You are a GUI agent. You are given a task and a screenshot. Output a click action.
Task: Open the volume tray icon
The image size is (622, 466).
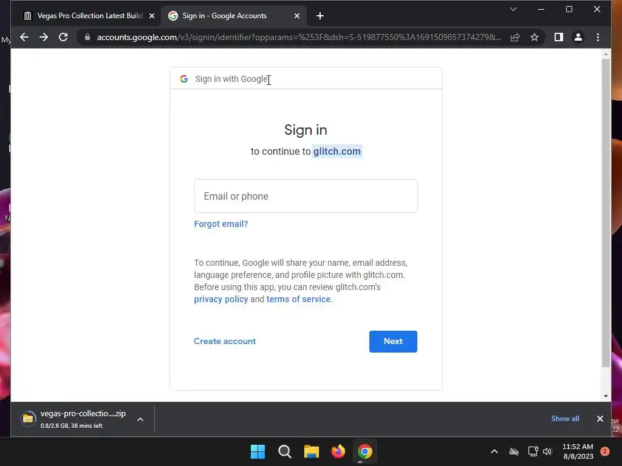pyautogui.click(x=547, y=451)
